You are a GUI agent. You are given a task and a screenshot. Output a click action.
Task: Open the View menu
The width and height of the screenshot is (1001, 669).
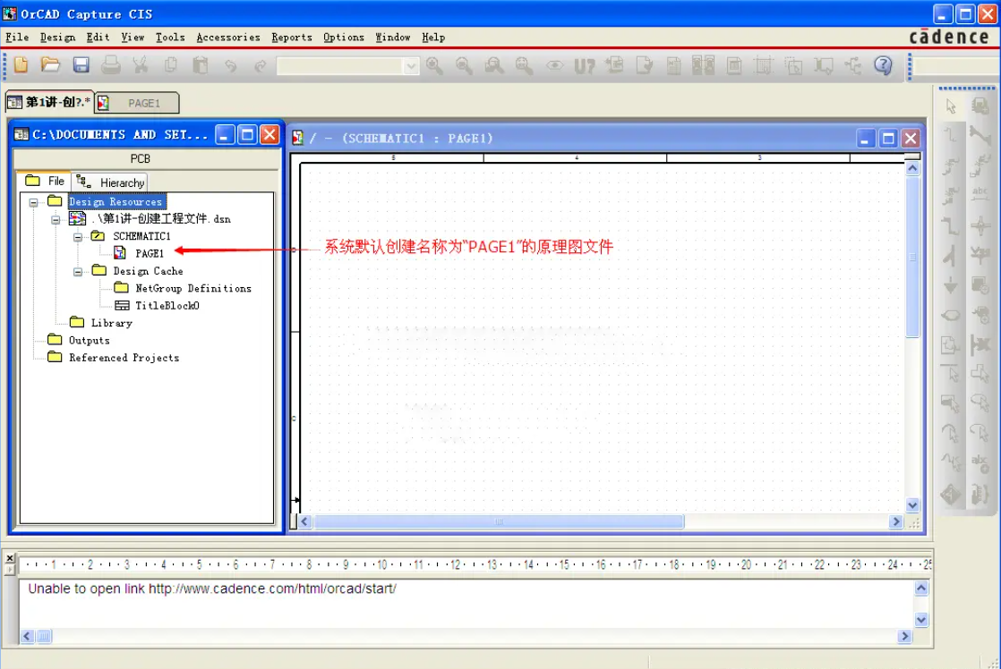tap(133, 37)
